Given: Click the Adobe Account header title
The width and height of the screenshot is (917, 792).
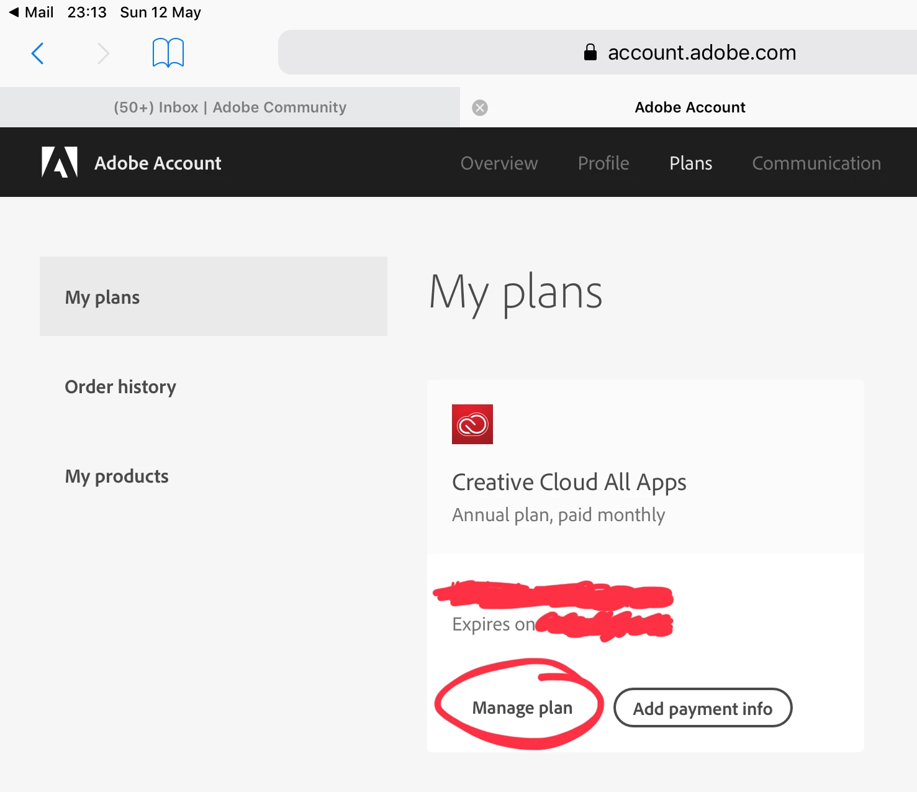Looking at the screenshot, I should pyautogui.click(x=158, y=163).
